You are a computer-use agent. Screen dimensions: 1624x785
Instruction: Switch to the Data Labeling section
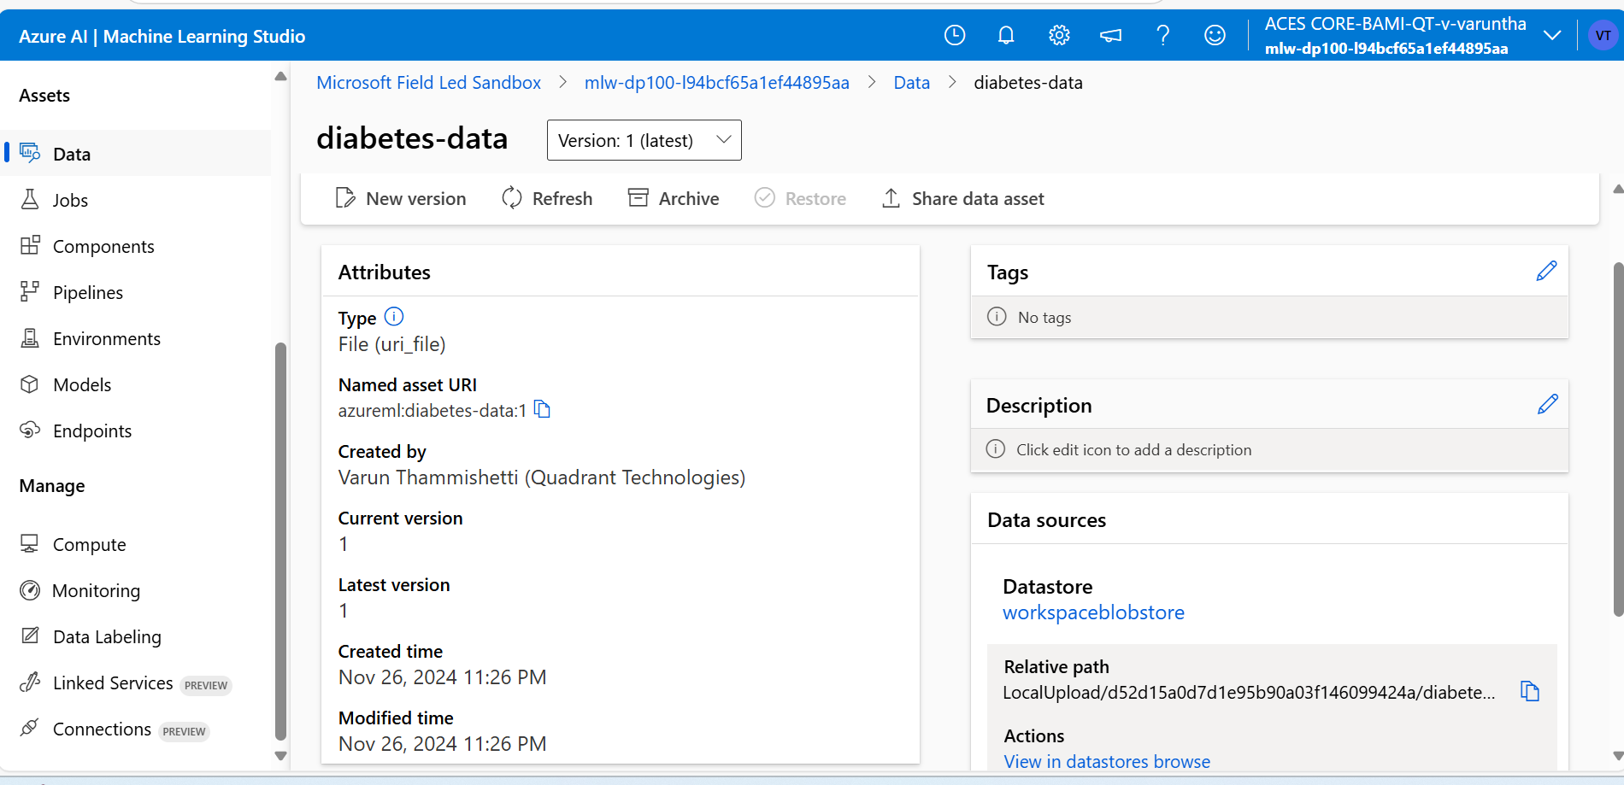pyautogui.click(x=107, y=636)
